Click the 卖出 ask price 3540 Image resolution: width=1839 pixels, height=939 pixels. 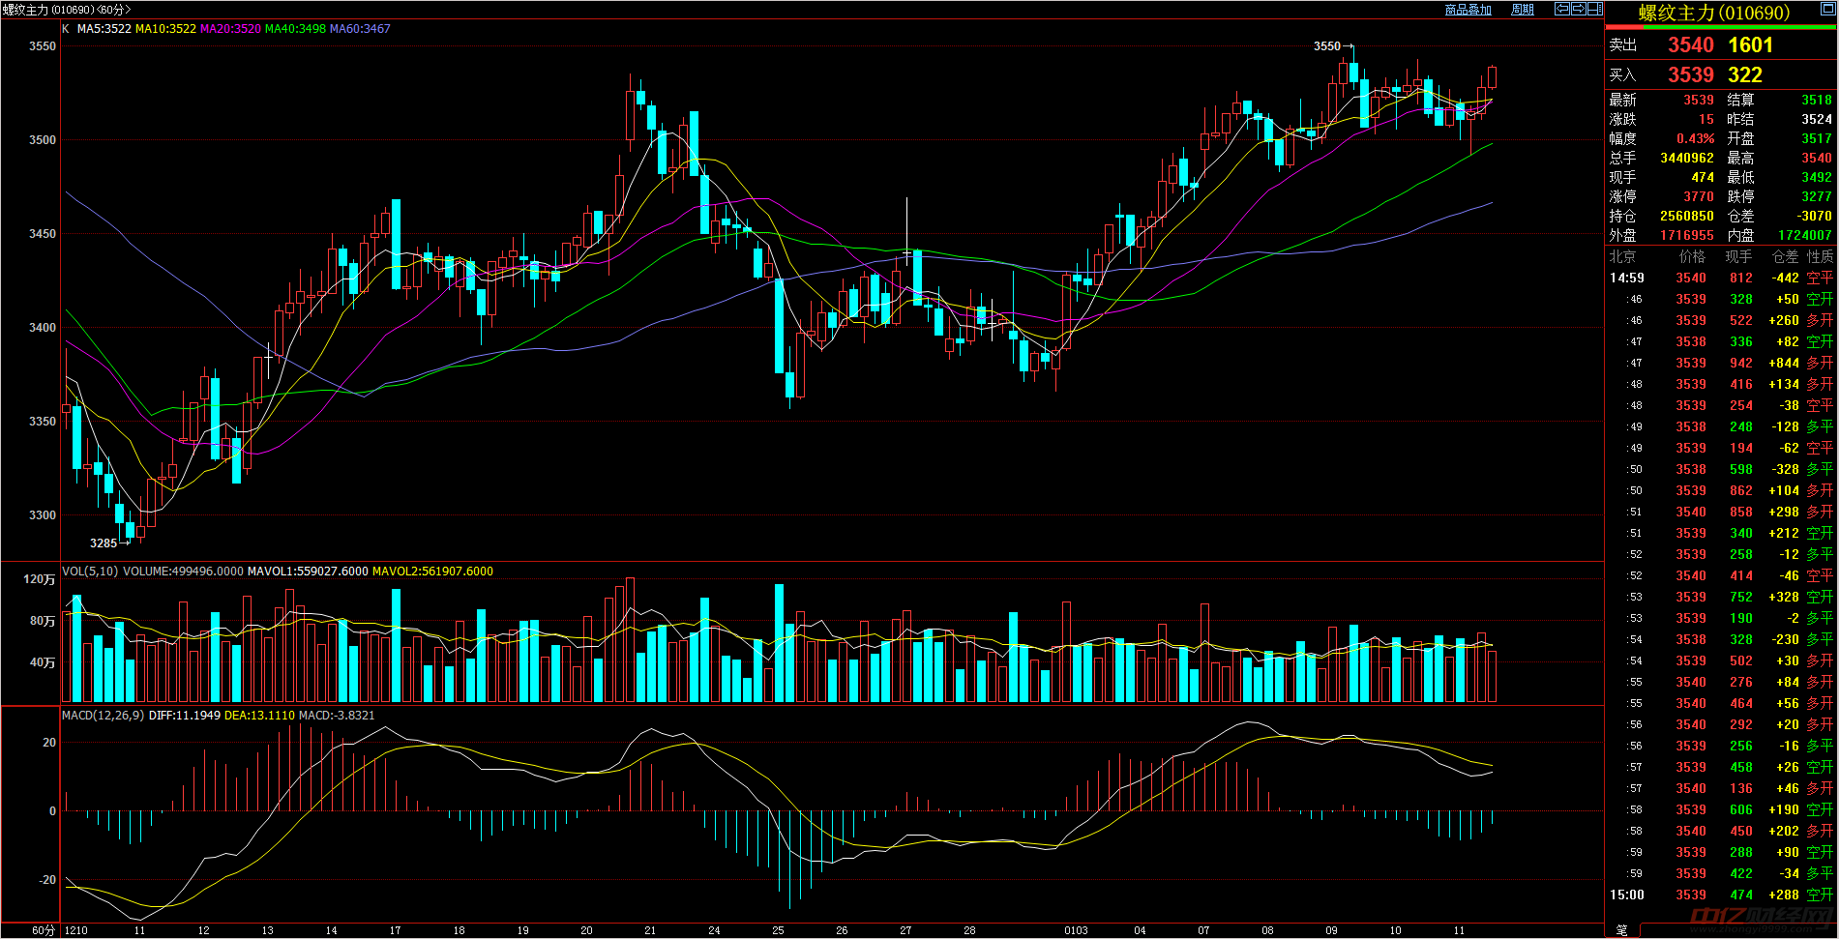coord(1690,45)
